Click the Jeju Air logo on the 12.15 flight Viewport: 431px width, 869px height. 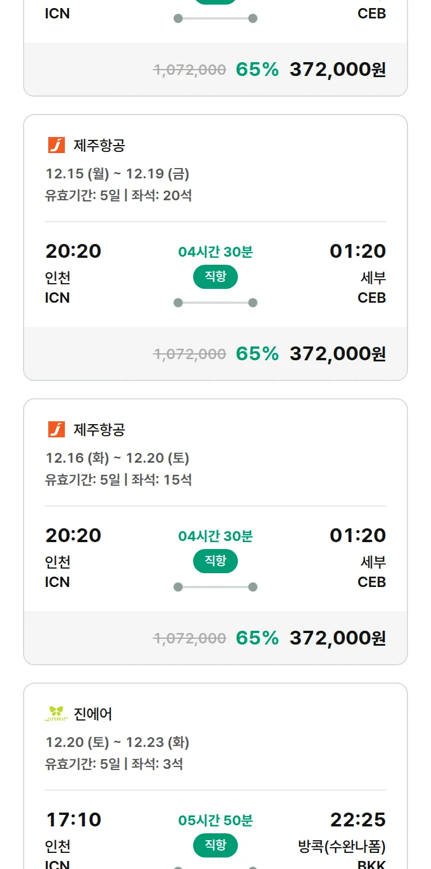point(56,145)
